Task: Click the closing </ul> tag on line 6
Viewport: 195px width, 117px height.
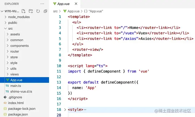Action: pyautogui.click(x=78, y=44)
